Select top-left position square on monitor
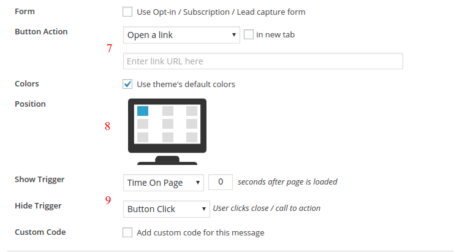This screenshot has height=252, width=454. [x=143, y=111]
